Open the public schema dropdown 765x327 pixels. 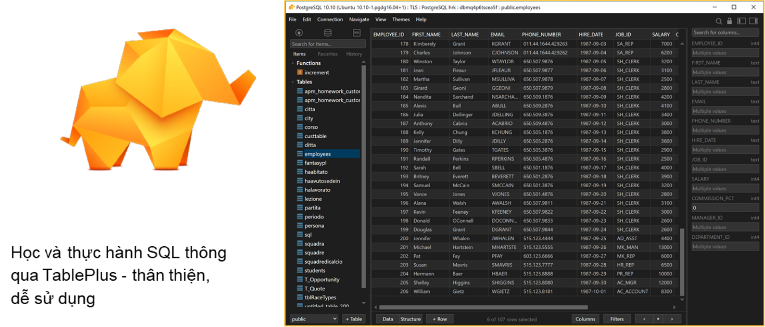(x=314, y=319)
